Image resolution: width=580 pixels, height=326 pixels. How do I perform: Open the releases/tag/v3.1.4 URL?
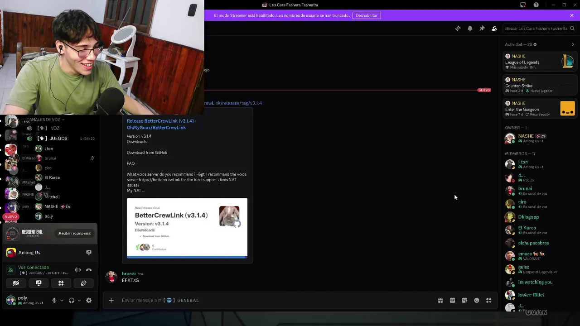coord(233,103)
